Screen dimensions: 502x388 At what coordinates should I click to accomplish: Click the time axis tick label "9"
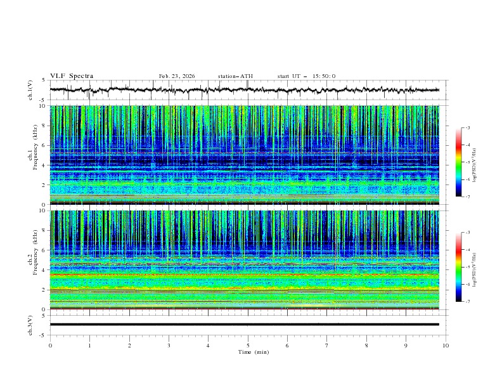pyautogui.click(x=406, y=346)
